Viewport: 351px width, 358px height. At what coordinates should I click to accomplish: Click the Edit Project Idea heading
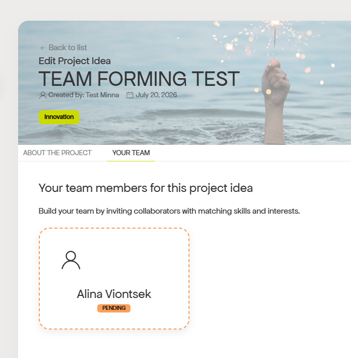point(75,61)
